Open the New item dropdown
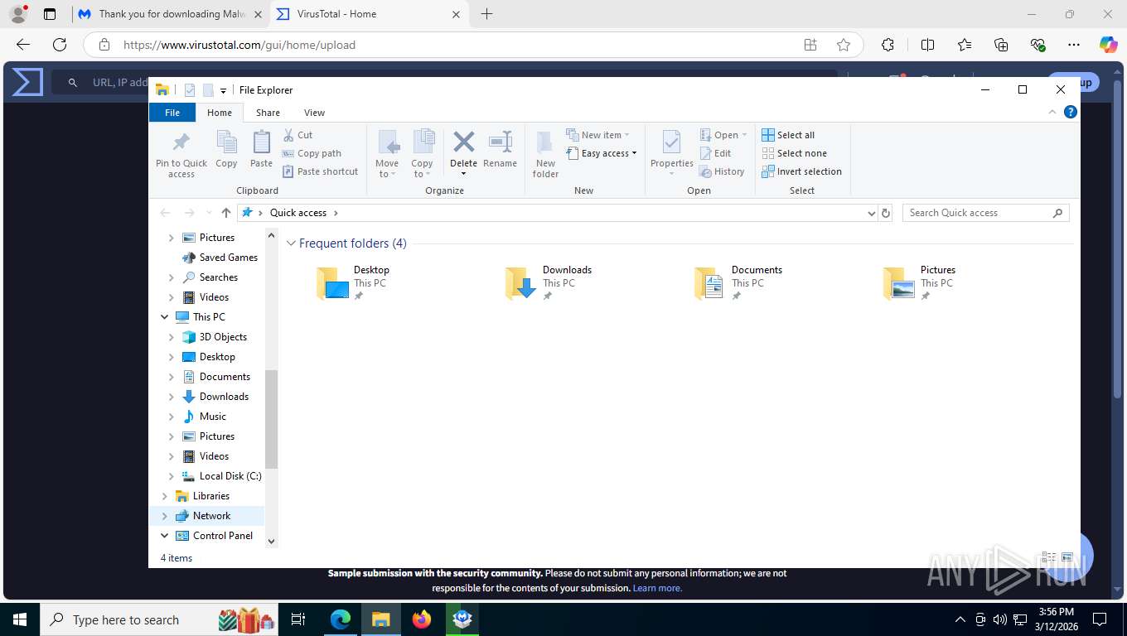Screen dimensions: 1127x636 (x=598, y=135)
